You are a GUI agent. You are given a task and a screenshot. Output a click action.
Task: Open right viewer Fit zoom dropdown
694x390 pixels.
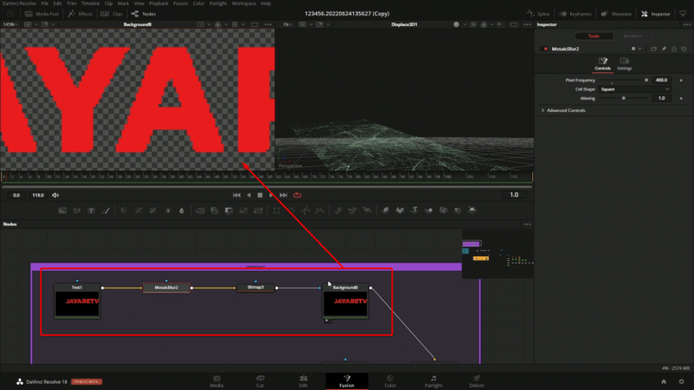(x=288, y=24)
